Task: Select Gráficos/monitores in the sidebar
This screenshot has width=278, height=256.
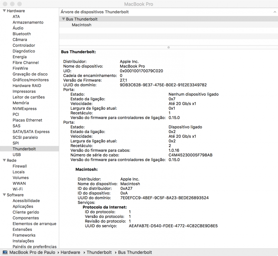Action: click(30, 80)
